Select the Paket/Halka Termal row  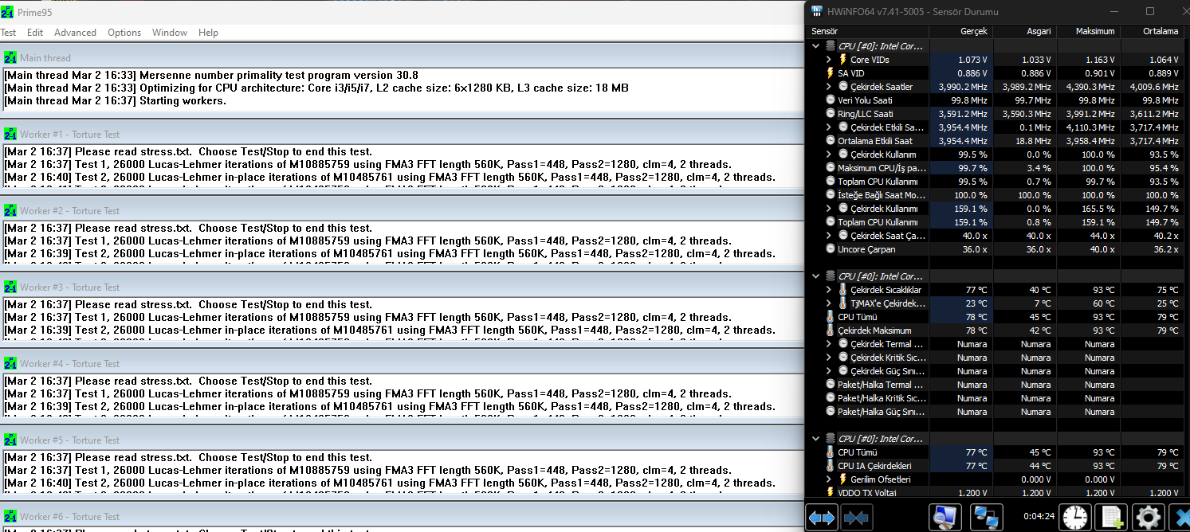coord(996,385)
